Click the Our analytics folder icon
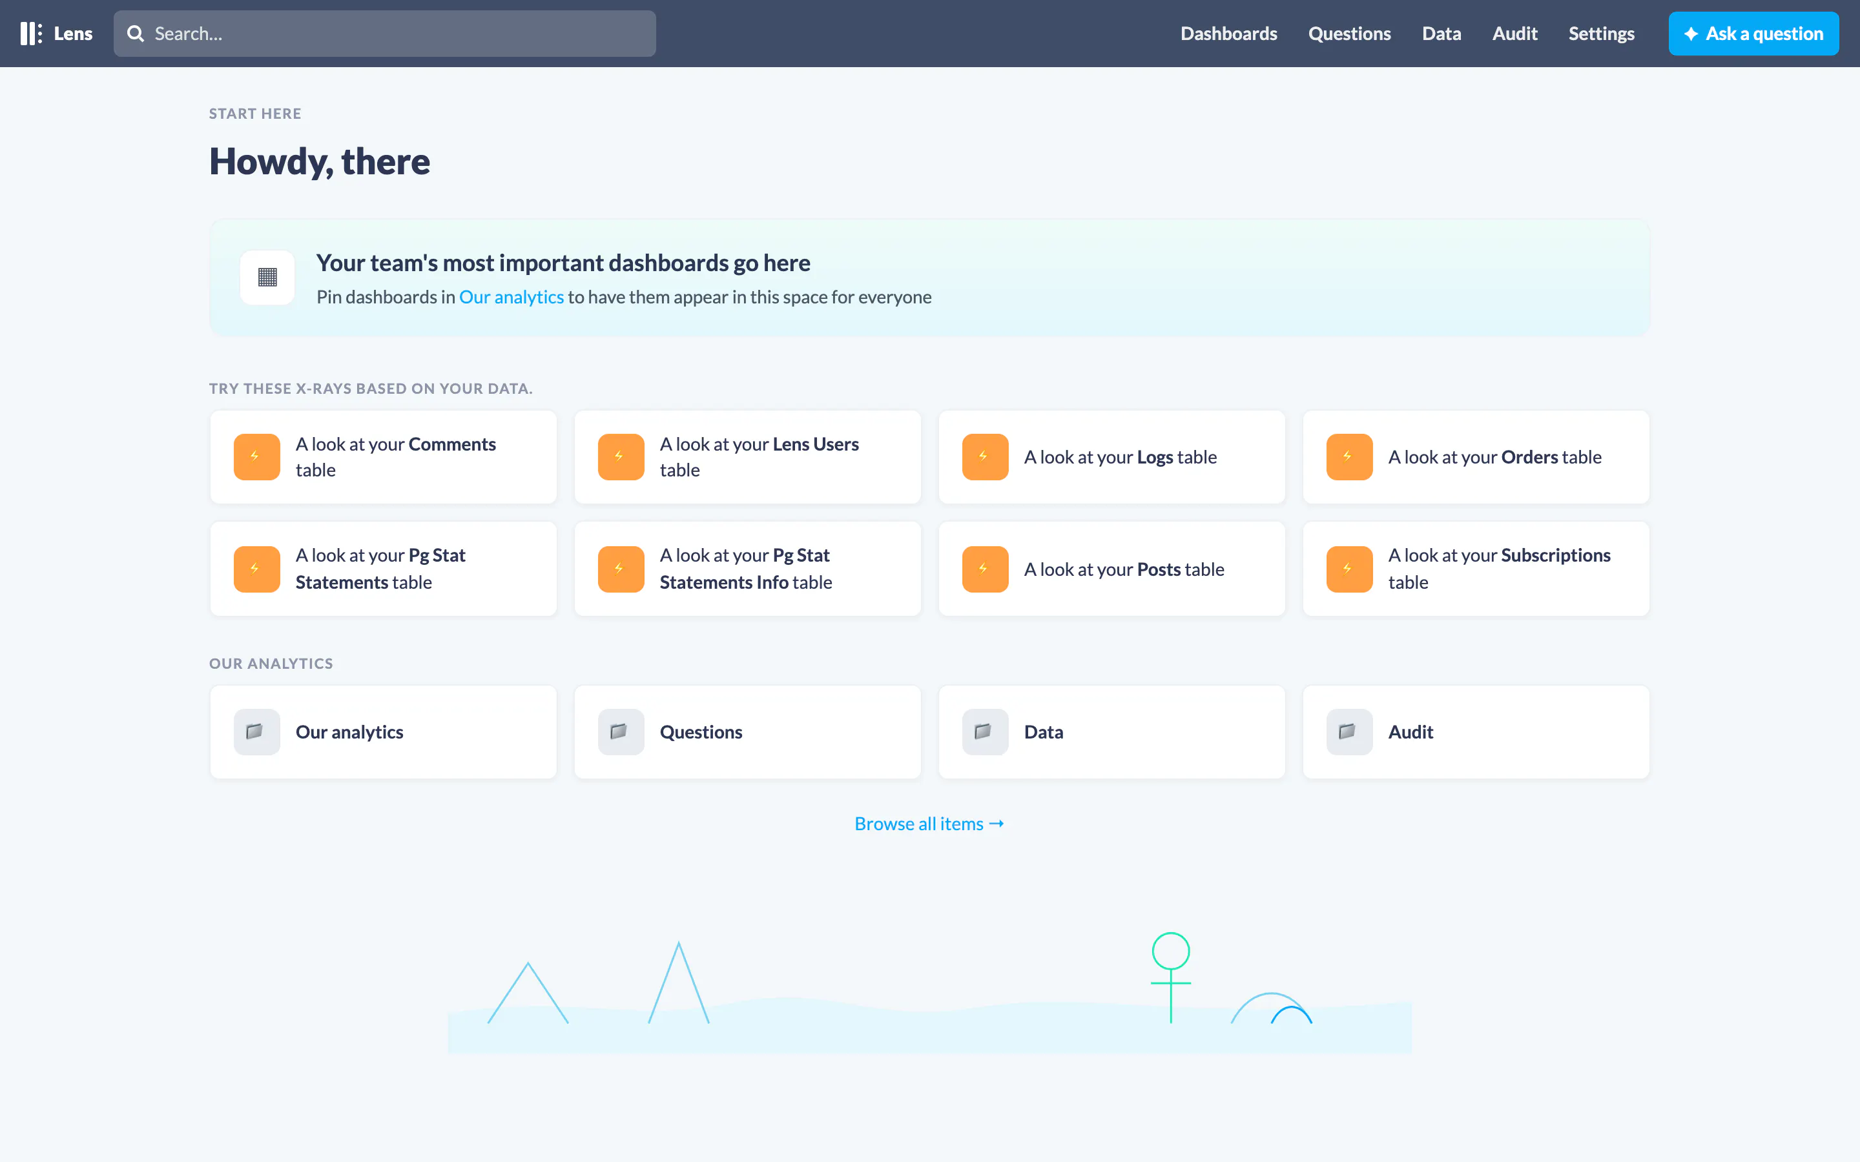1860x1162 pixels. (256, 731)
